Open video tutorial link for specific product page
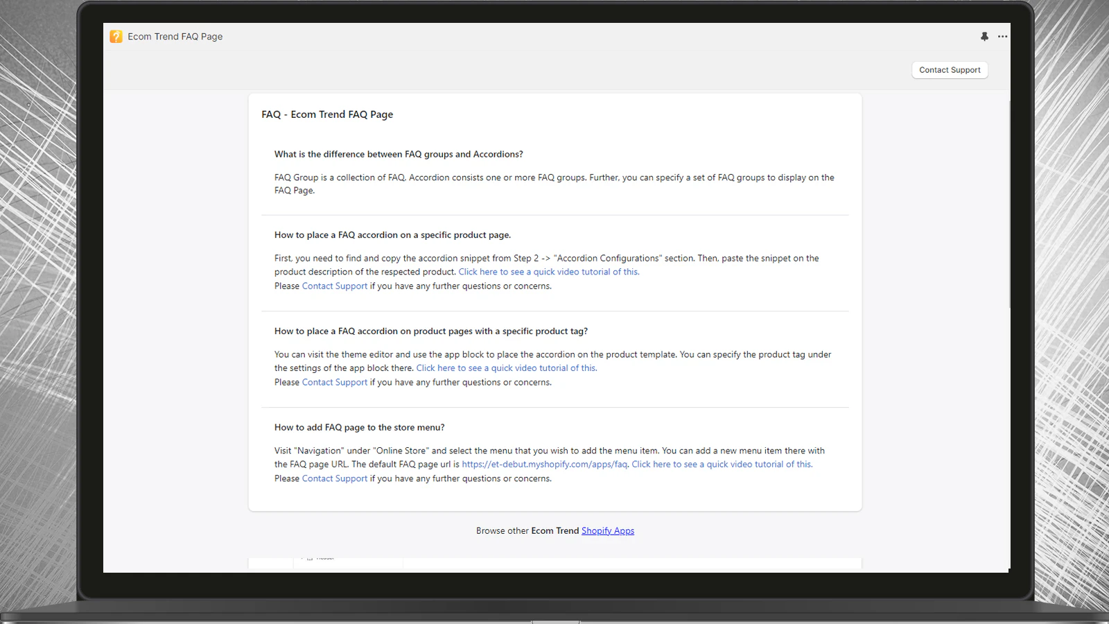Image resolution: width=1109 pixels, height=624 pixels. [x=549, y=272]
